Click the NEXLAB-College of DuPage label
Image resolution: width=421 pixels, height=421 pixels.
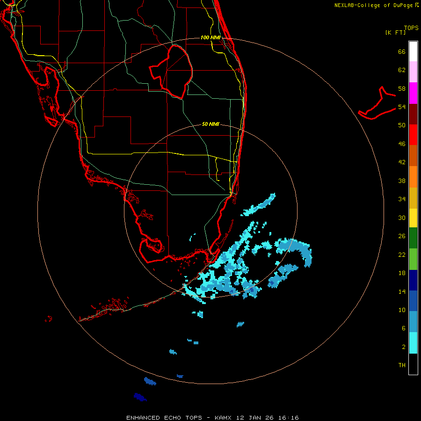[374, 5]
